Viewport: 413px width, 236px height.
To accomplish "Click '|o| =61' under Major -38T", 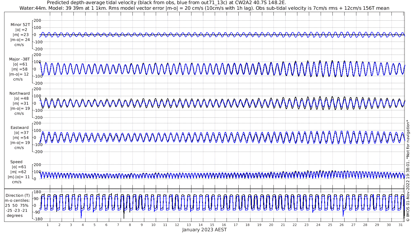I will (20, 64).
